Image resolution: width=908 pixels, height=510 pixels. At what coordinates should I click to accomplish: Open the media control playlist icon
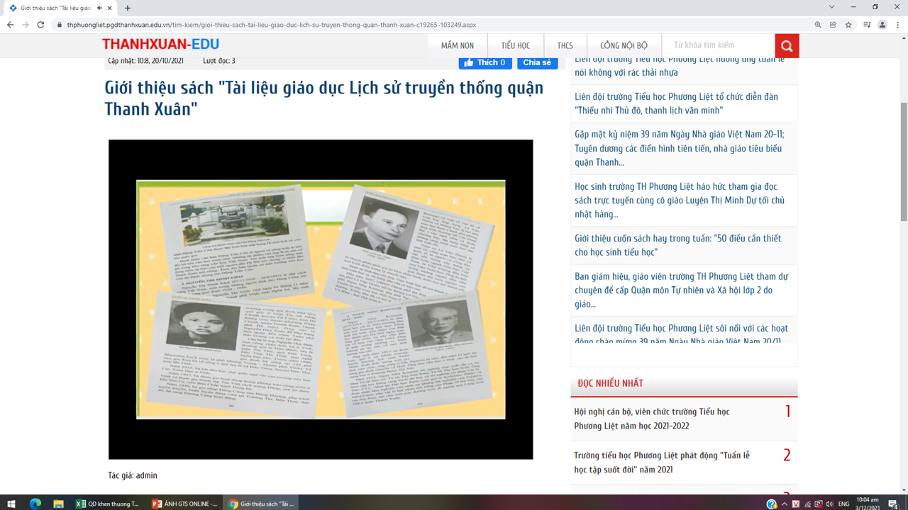[x=867, y=25]
